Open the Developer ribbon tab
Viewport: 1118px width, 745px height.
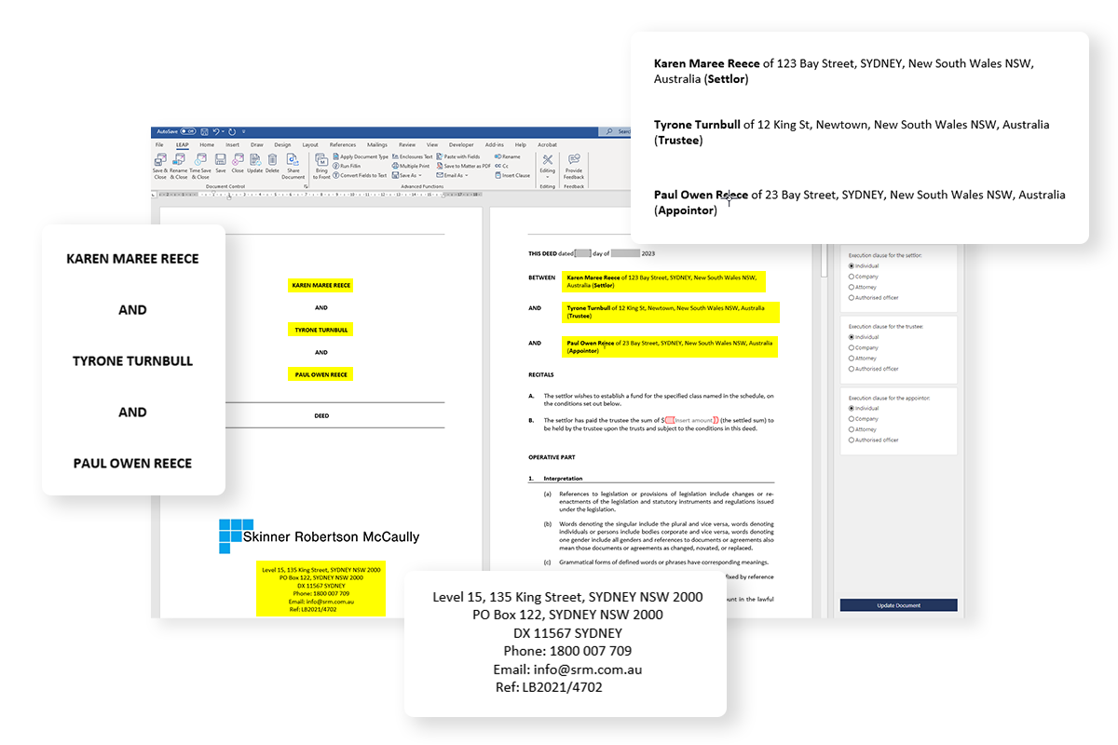click(461, 145)
